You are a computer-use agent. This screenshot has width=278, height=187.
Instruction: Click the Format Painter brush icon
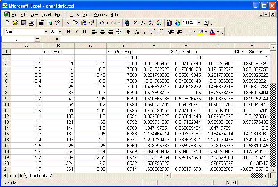(x=91, y=23)
